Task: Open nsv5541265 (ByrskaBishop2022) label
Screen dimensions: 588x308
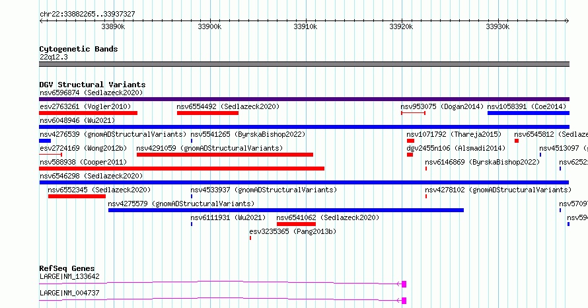Action: tap(248, 134)
